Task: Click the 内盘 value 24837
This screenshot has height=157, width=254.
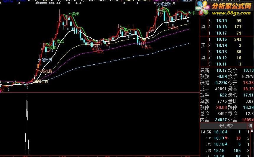Action: point(221,120)
